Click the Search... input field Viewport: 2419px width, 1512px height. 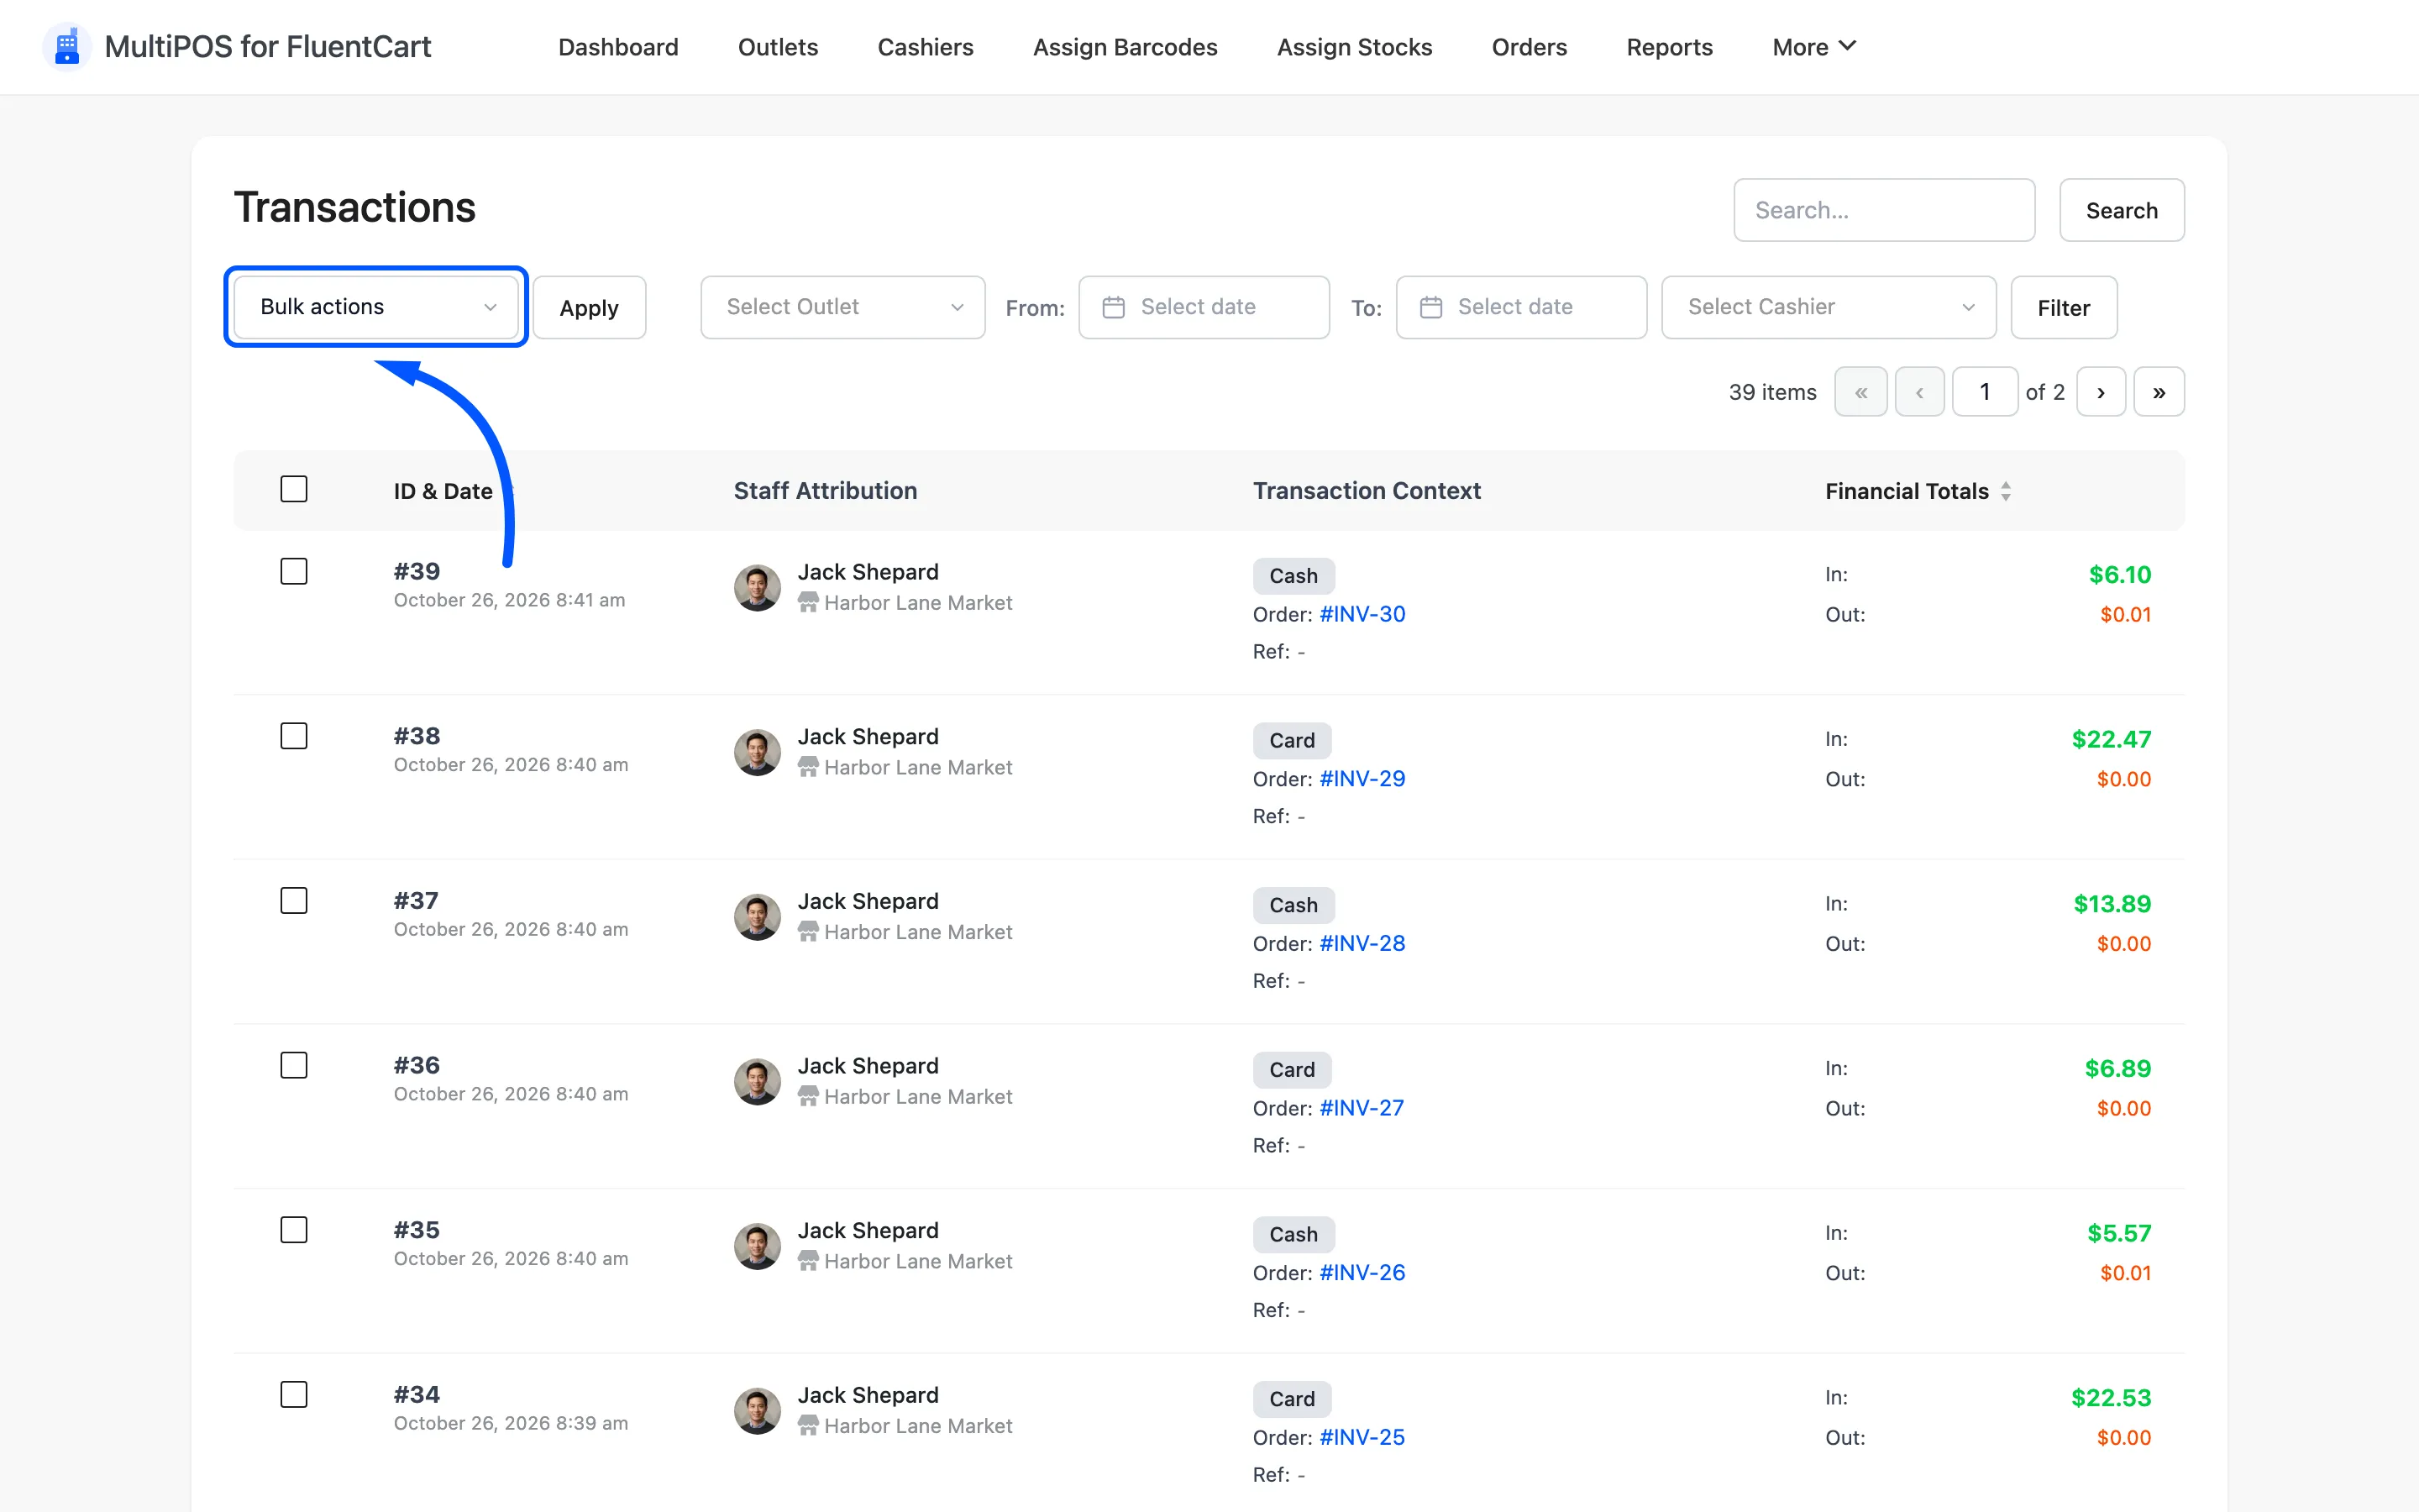(1883, 210)
